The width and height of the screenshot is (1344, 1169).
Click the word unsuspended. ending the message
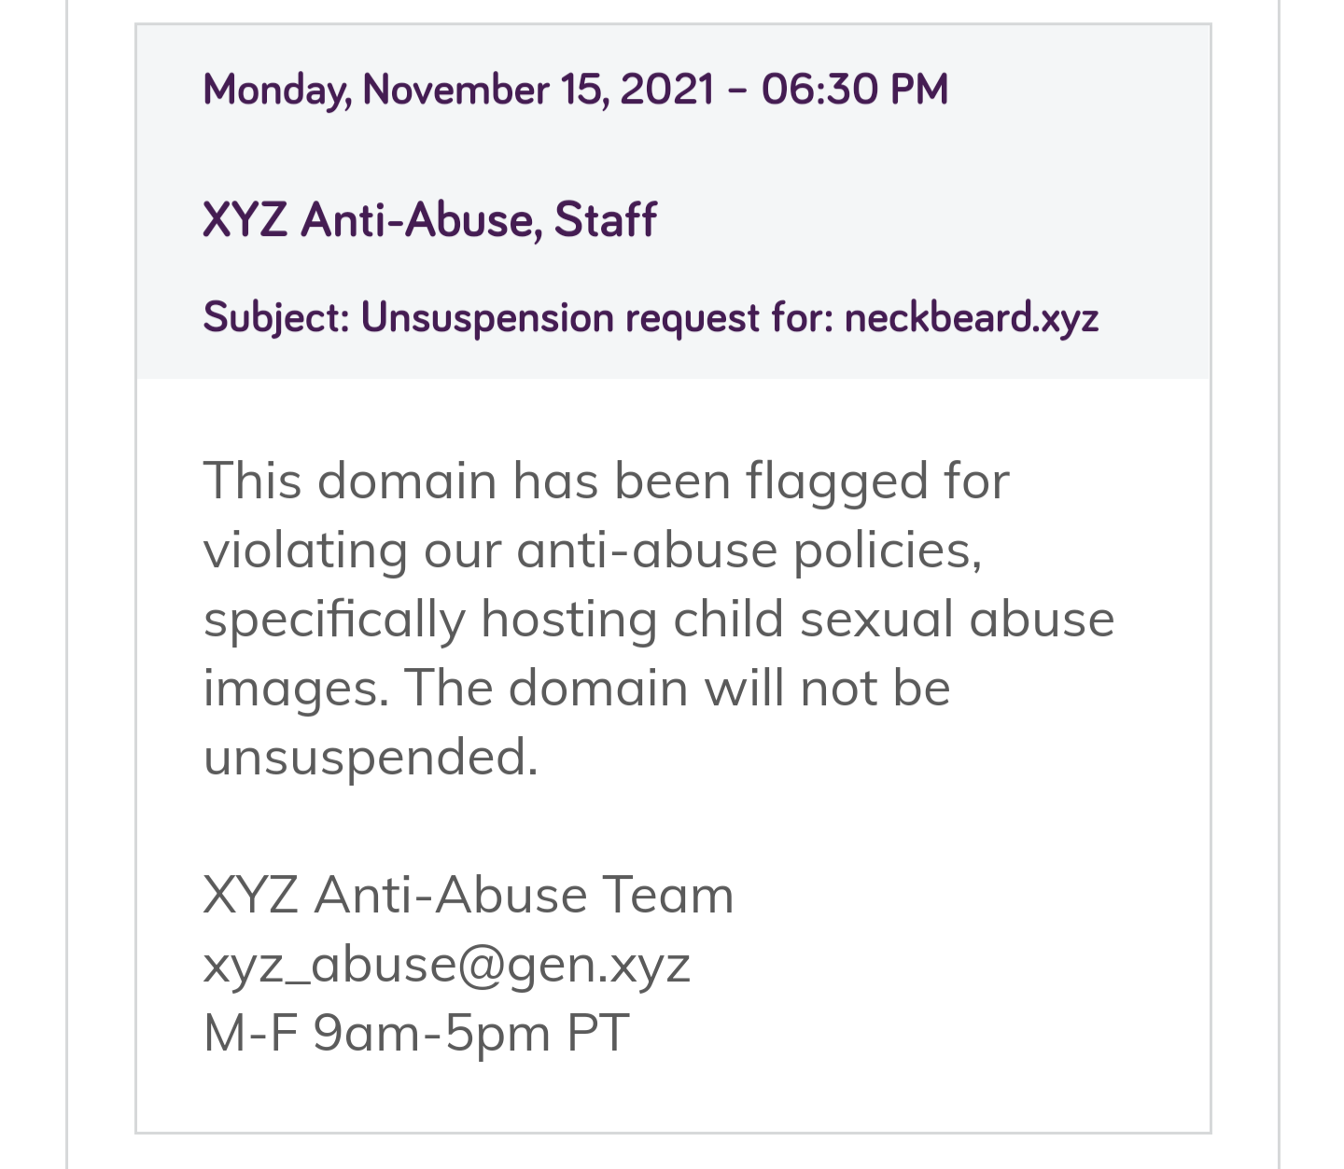pos(371,758)
